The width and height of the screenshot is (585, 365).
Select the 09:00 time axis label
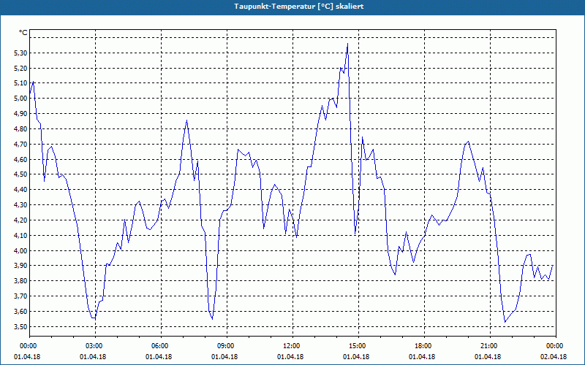click(227, 346)
